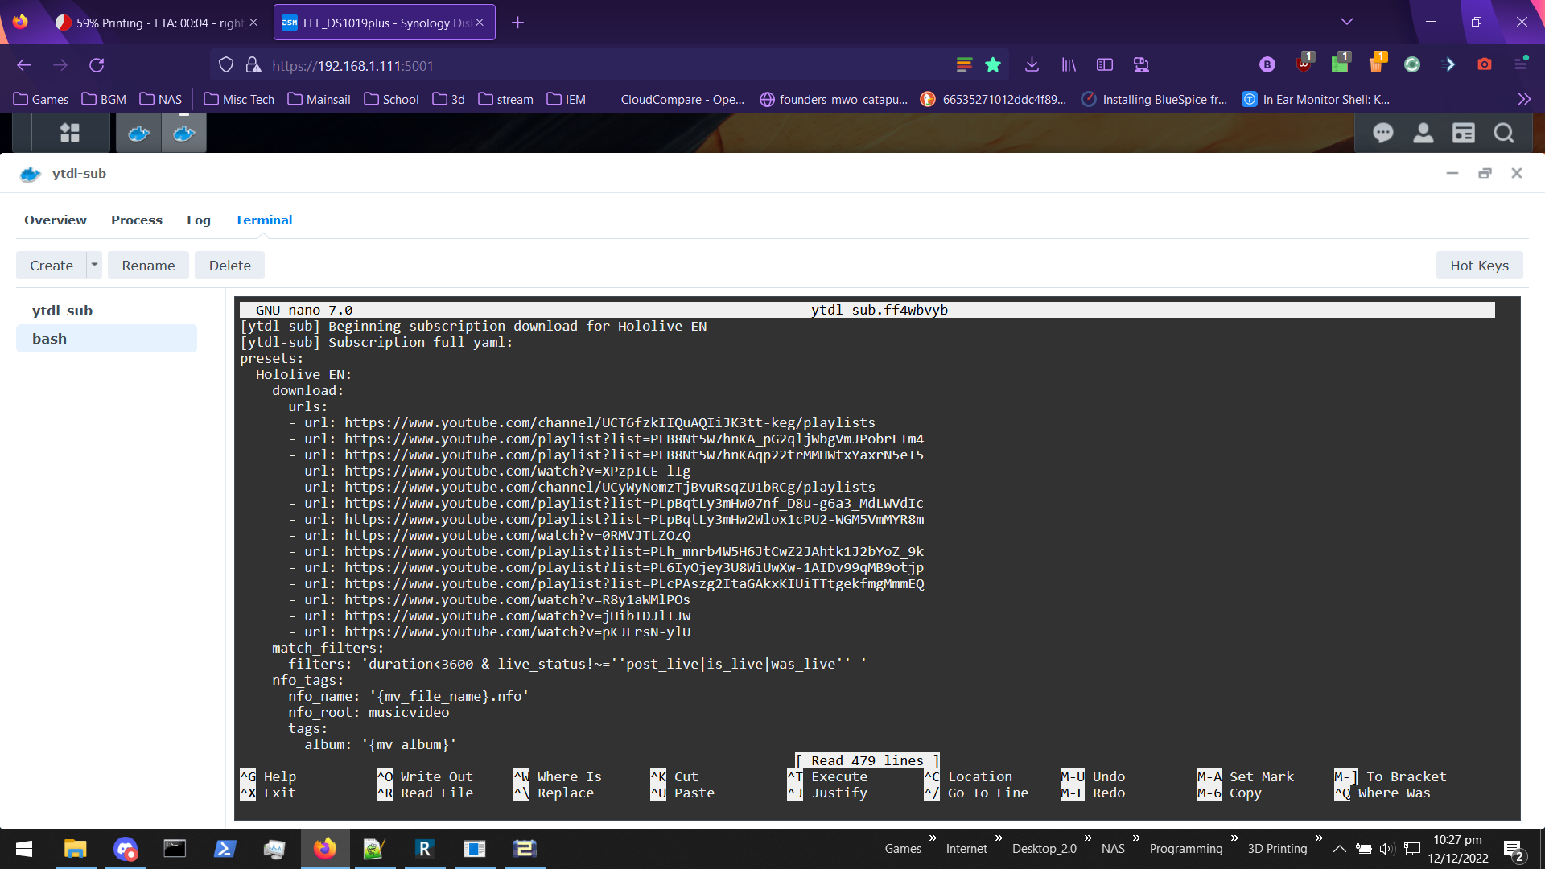
Task: Click inside the browser address bar
Action: click(x=563, y=65)
